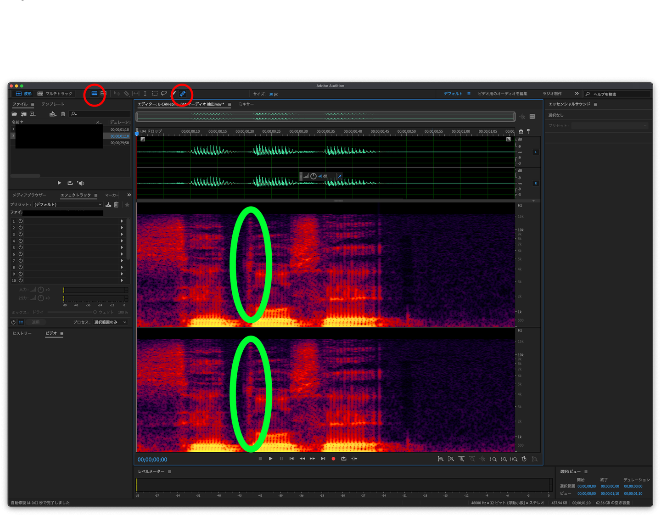
Task: Select the Lasso selection tool
Action: click(x=164, y=94)
